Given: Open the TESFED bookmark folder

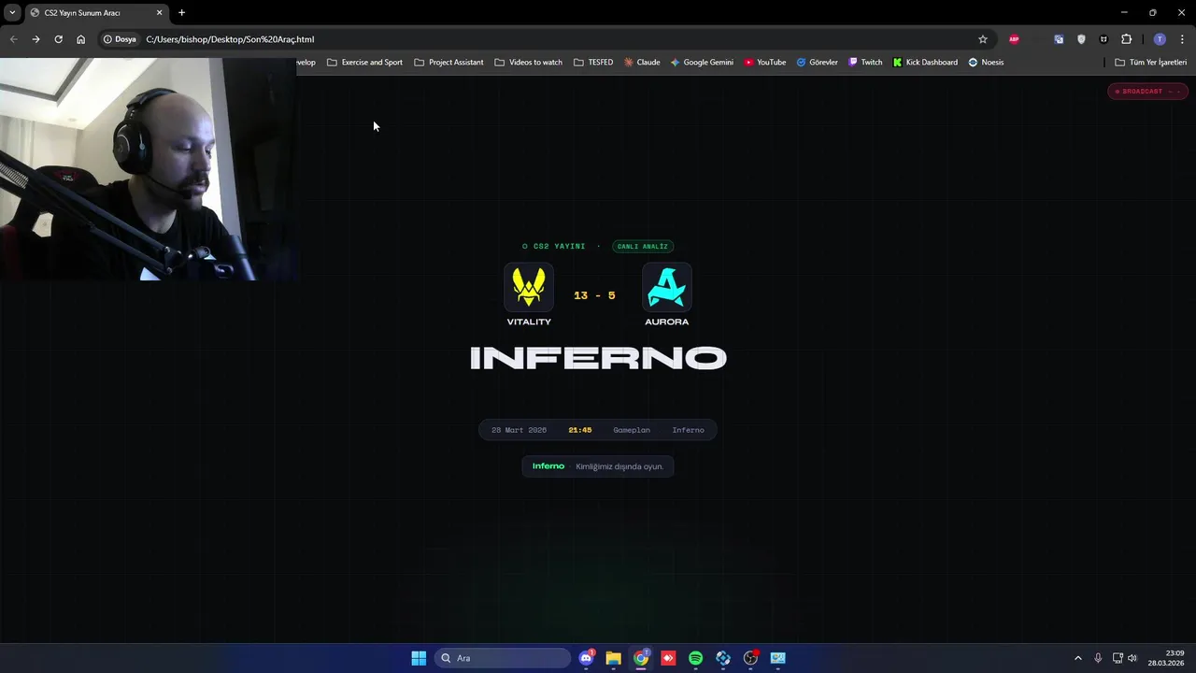Looking at the screenshot, I should coord(593,63).
